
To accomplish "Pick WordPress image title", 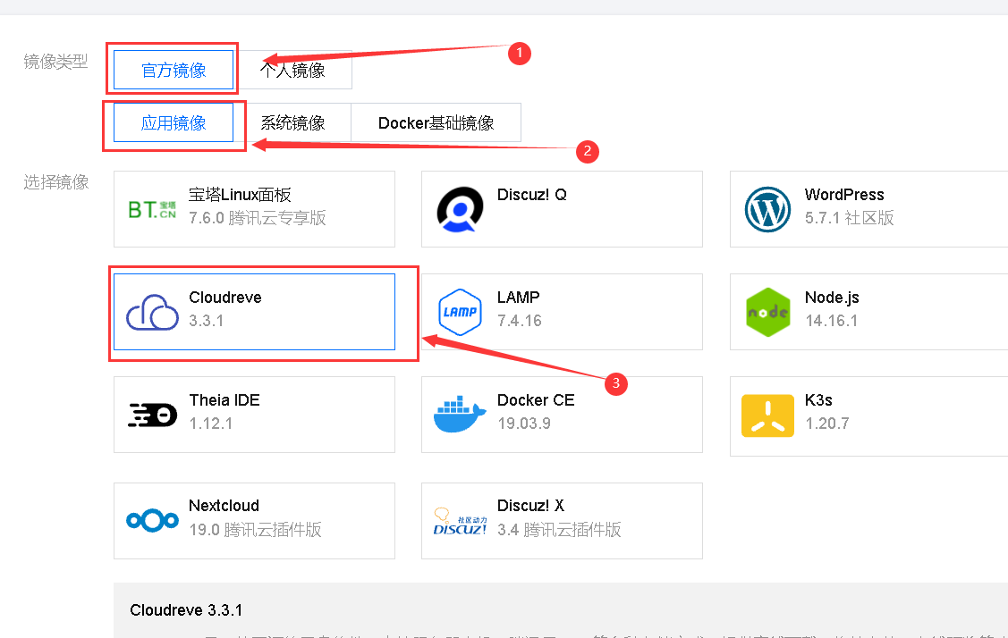I will point(844,195).
